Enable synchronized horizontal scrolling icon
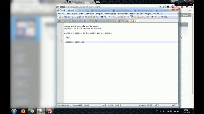The width and height of the screenshot is (204, 114). (120, 17)
